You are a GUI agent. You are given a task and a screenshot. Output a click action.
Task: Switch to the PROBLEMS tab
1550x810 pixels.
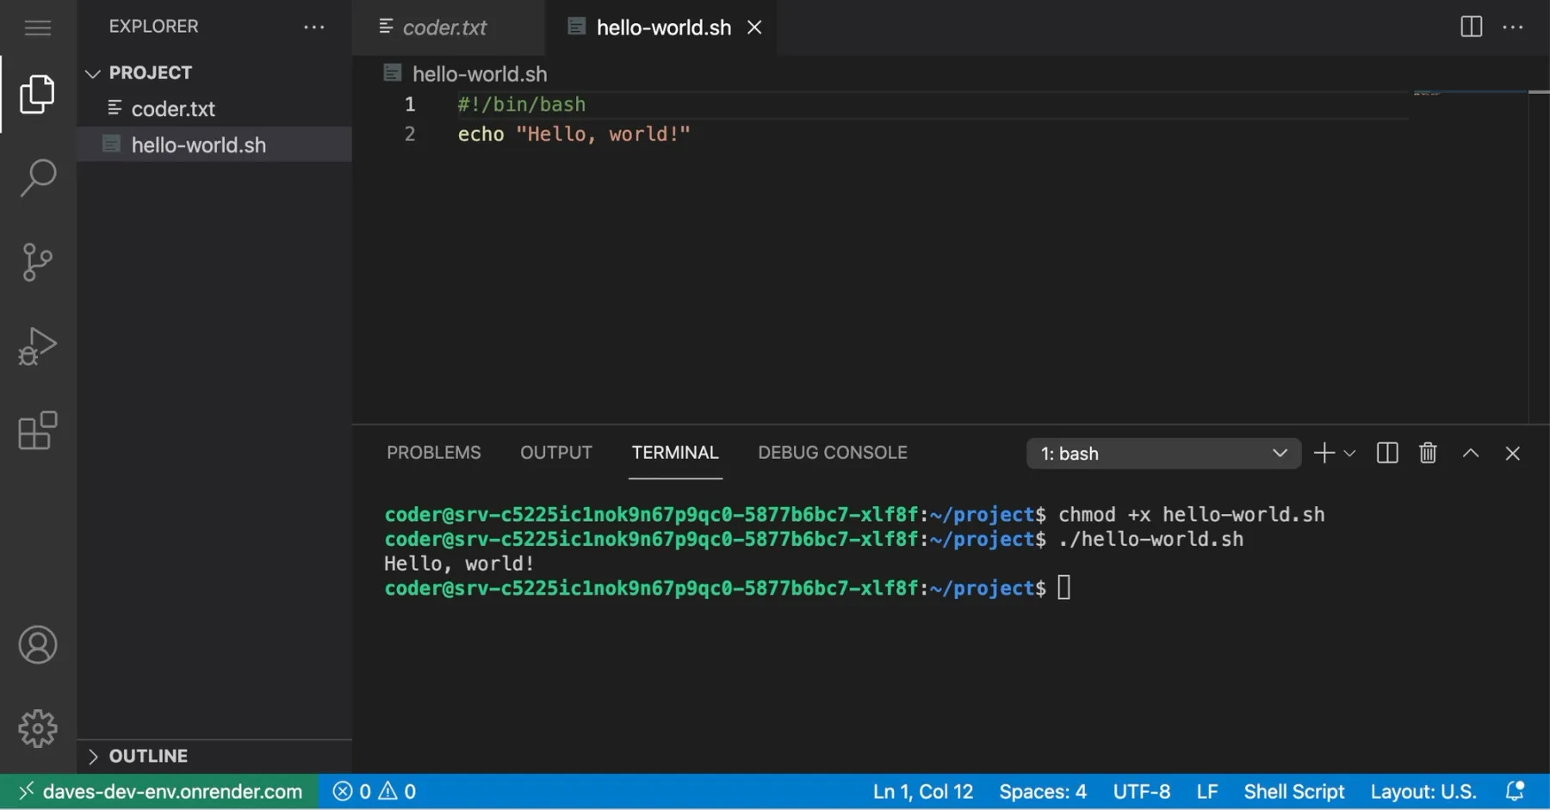[433, 452]
